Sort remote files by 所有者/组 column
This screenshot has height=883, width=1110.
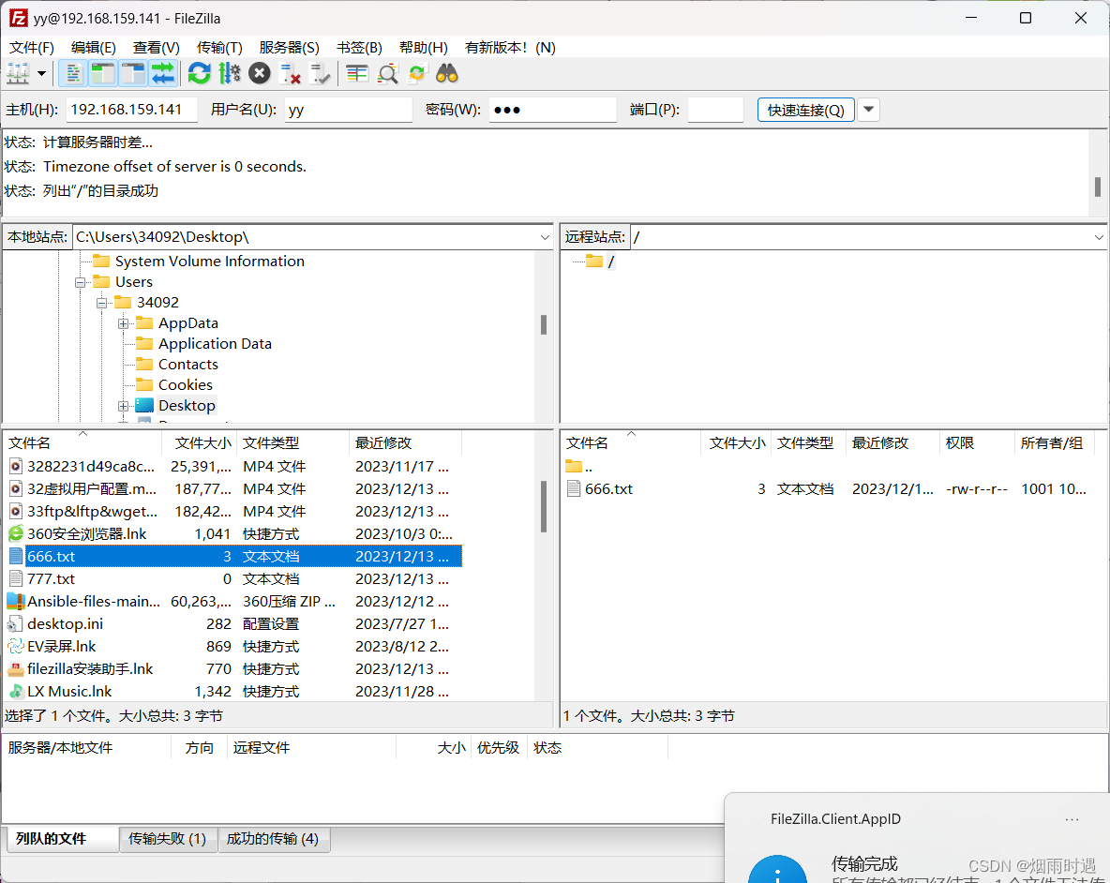coord(1054,443)
